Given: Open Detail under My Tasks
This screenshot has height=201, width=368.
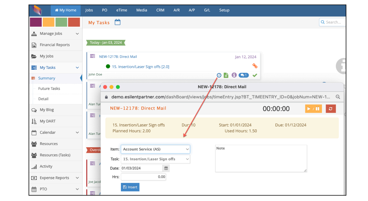Looking at the screenshot, I should click(x=43, y=99).
